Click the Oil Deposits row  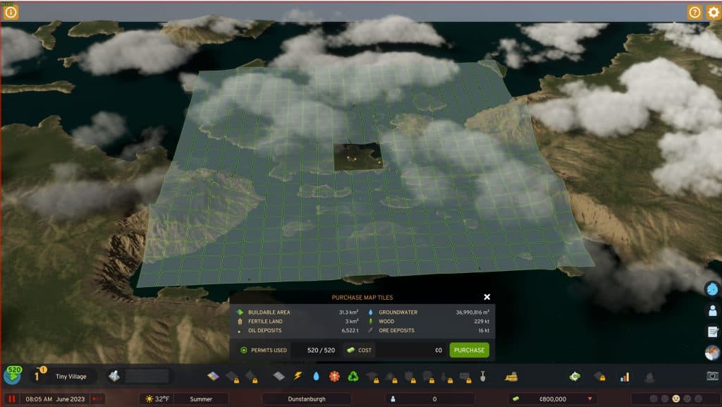click(297, 331)
